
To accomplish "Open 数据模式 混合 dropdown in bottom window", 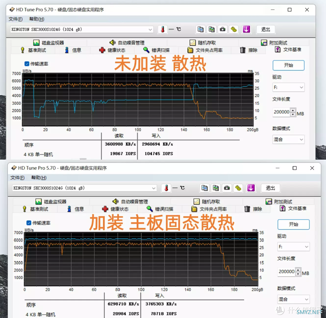I will coord(293,299).
